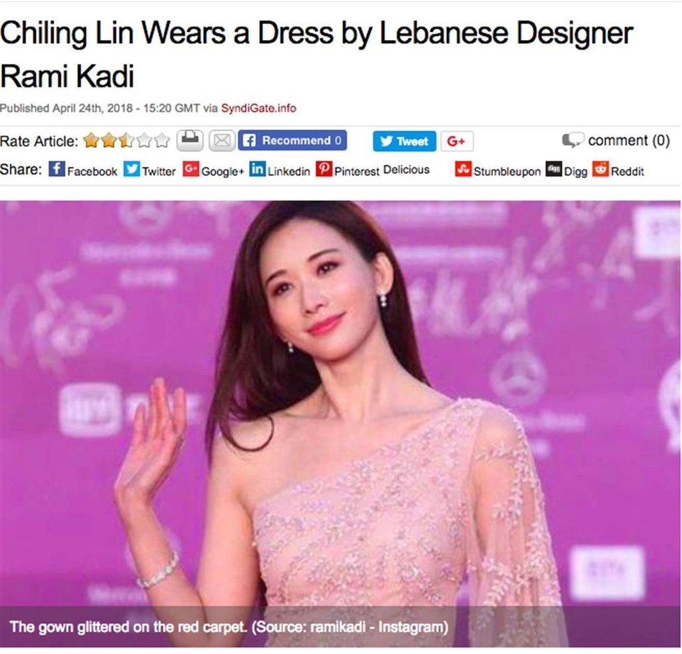The image size is (682, 654).
Task: Share article via Delicious link
Action: coord(406,170)
